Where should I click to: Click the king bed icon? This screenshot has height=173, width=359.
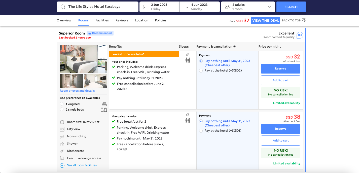point(104,104)
